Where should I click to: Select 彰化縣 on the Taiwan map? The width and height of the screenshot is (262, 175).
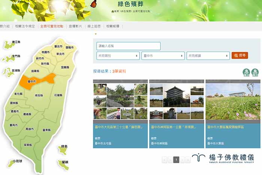click(18, 94)
